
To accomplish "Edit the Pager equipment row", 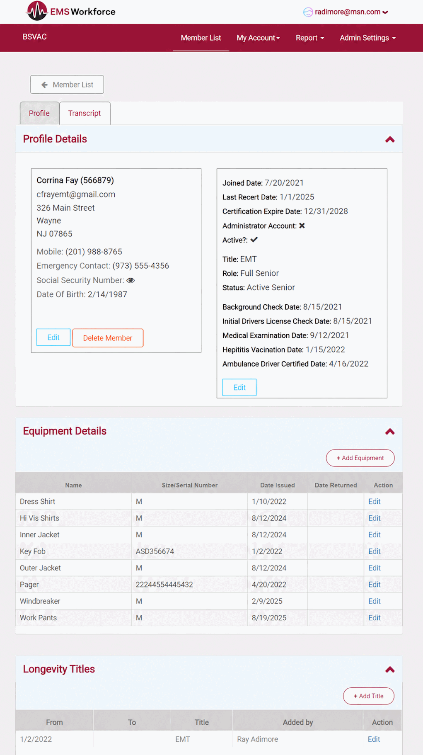I will point(375,584).
